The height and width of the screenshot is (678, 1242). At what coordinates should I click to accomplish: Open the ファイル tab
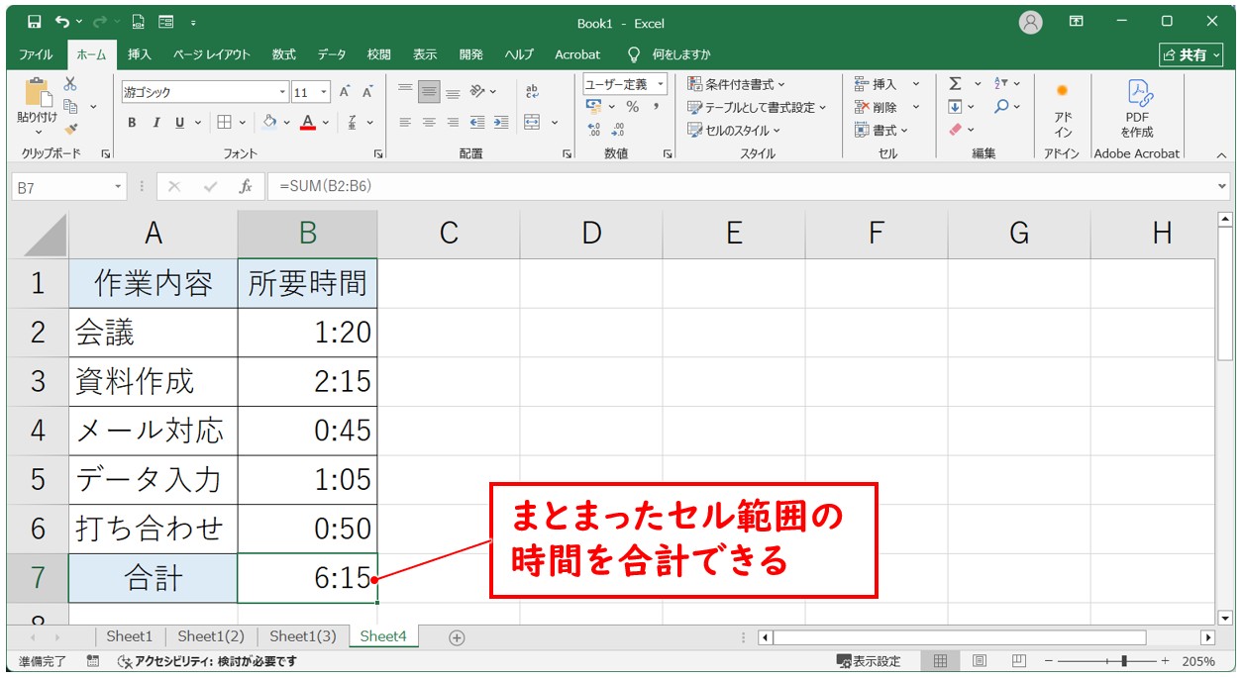point(37,54)
